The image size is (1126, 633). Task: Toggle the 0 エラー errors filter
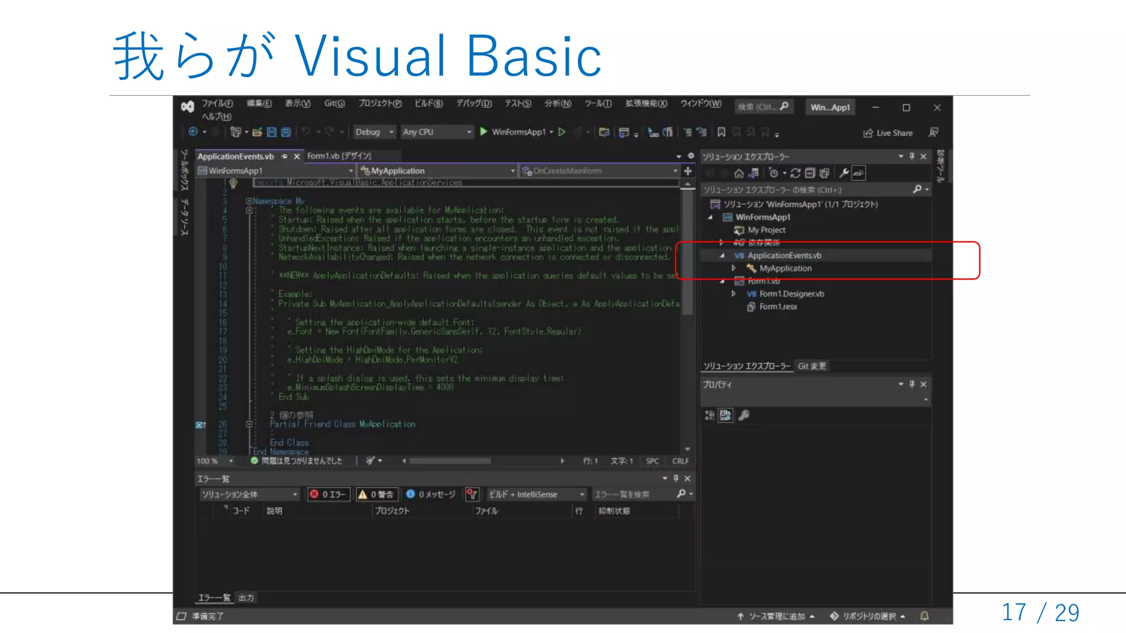[329, 495]
